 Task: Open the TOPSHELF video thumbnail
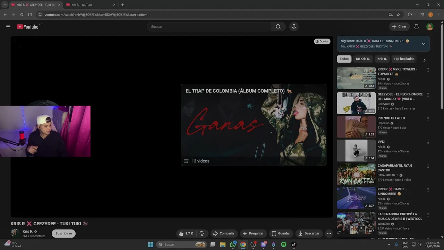click(x=356, y=78)
